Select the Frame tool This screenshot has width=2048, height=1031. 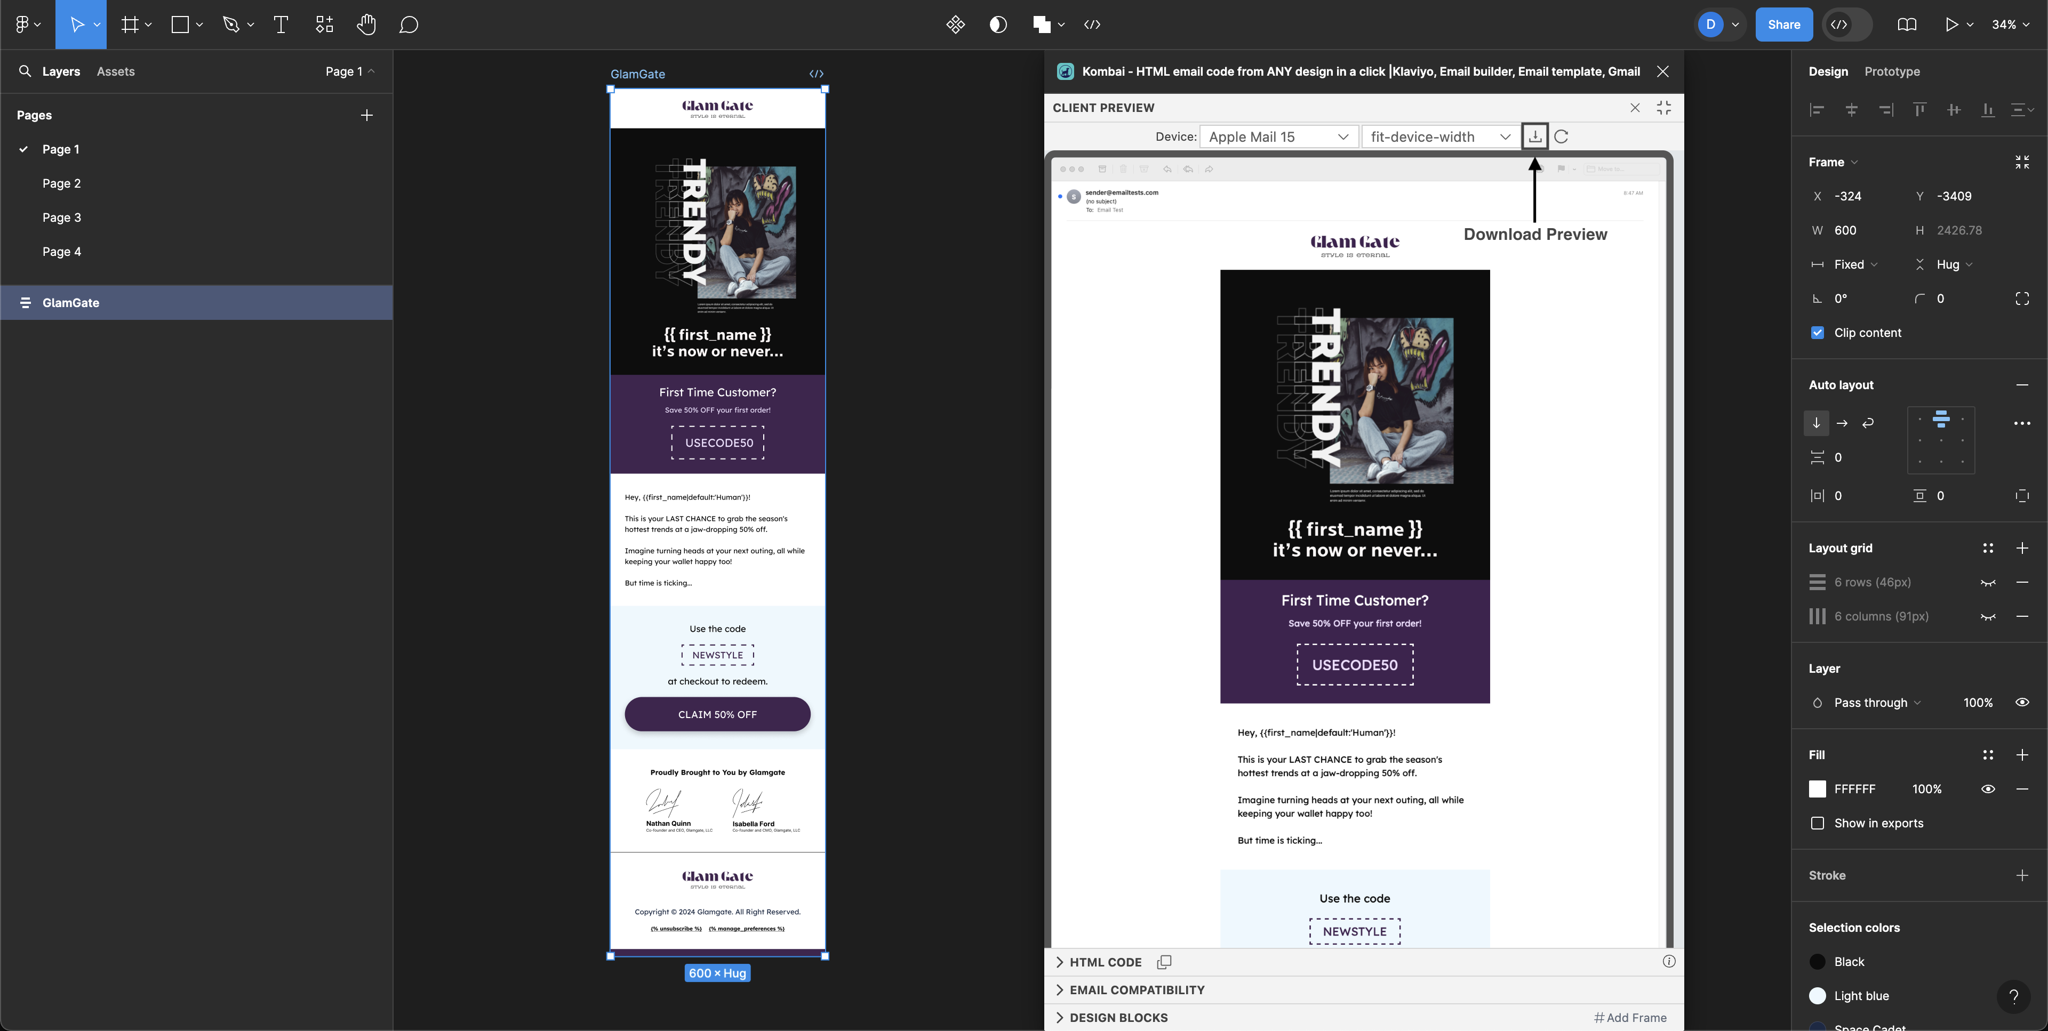pos(130,25)
